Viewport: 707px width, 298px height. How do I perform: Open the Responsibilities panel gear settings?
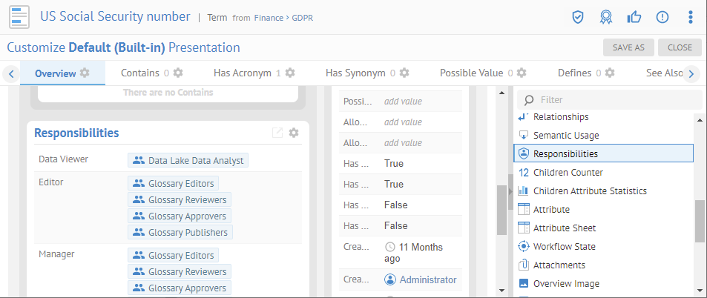[294, 133]
